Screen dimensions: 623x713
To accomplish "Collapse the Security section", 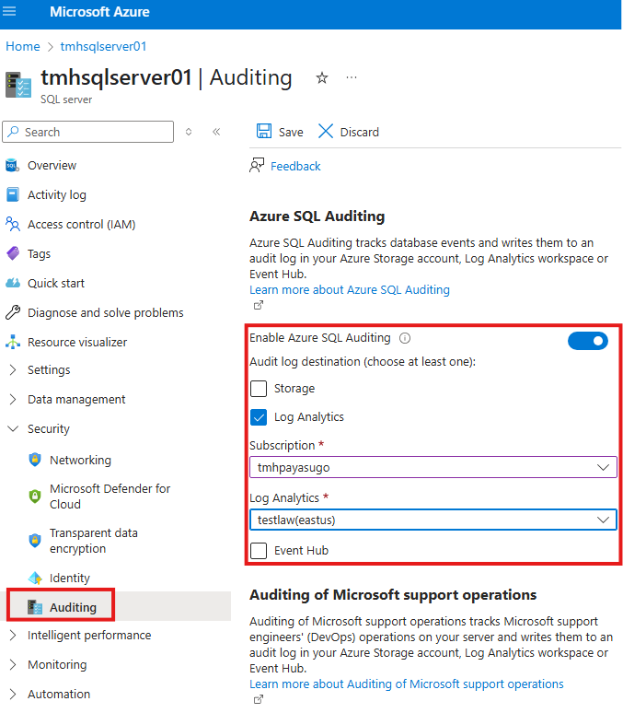I will [13, 428].
